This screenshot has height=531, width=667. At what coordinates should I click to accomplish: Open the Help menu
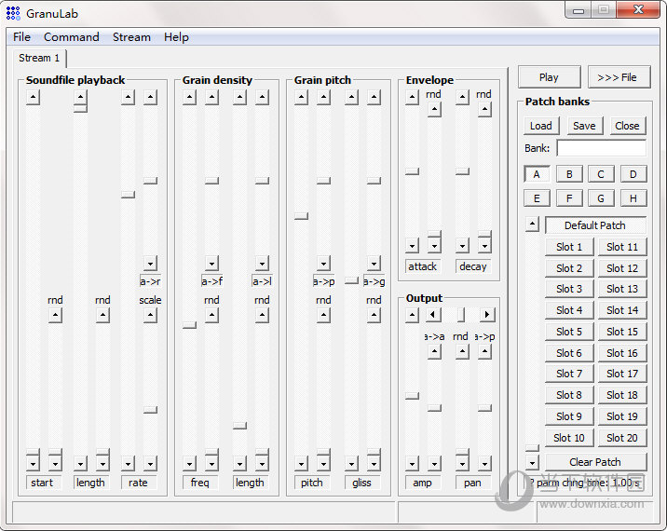[176, 37]
